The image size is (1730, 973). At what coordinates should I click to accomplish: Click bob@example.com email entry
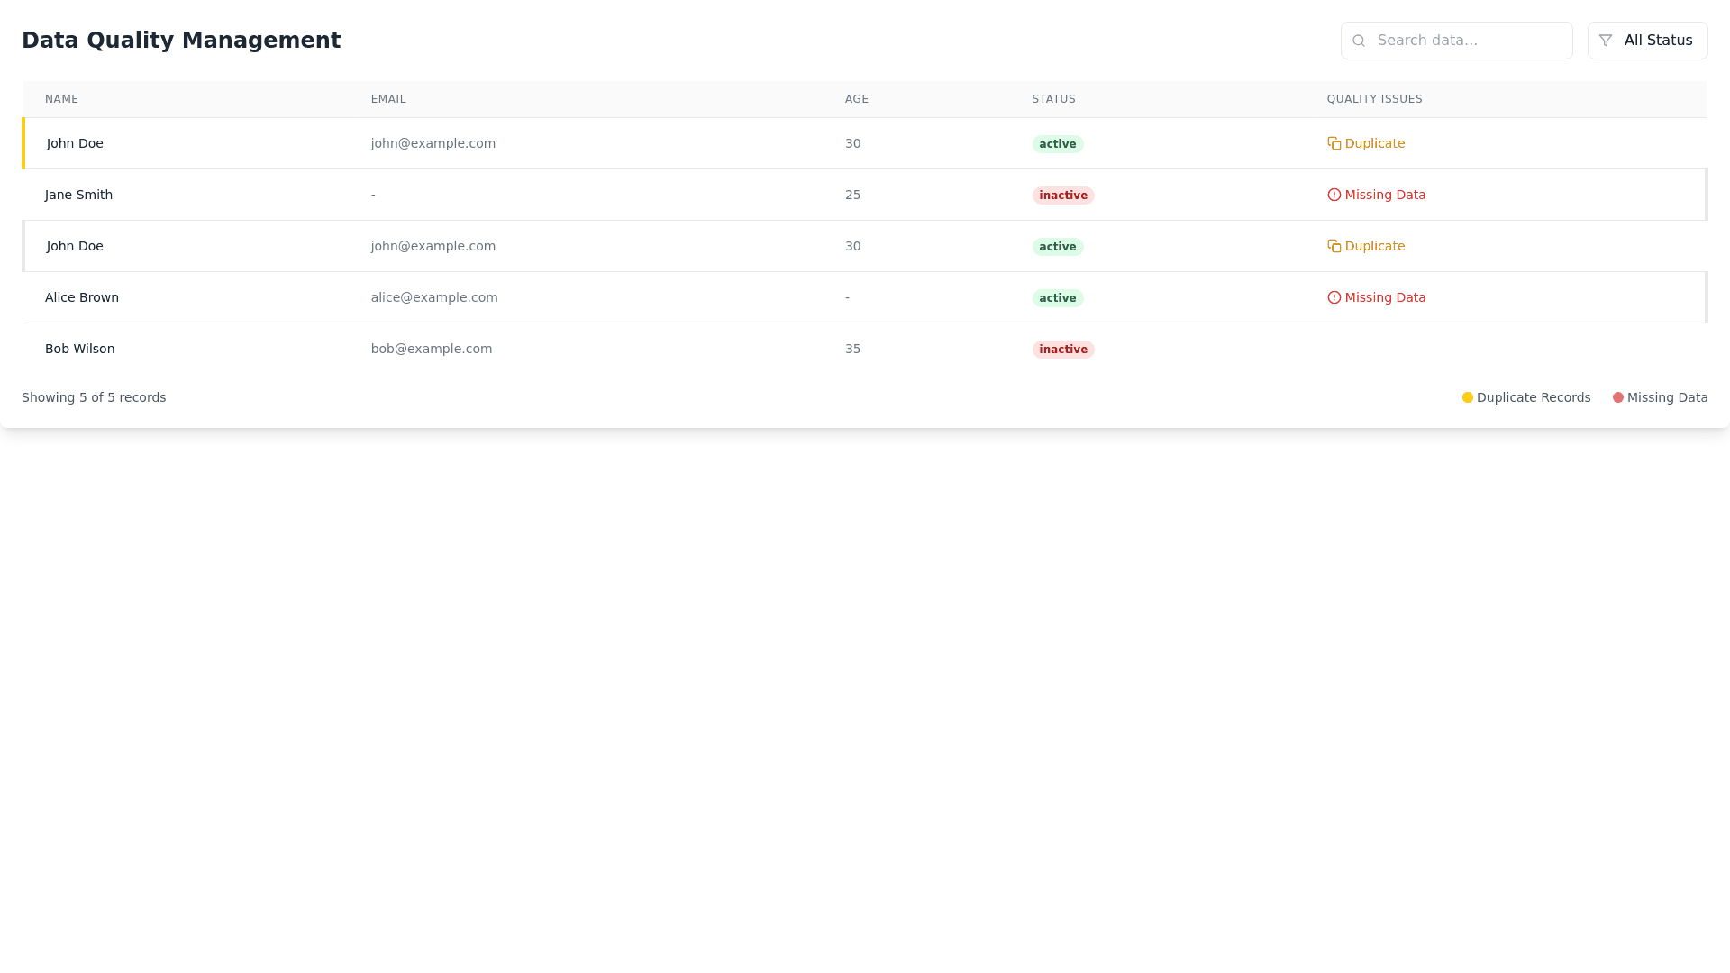432,349
